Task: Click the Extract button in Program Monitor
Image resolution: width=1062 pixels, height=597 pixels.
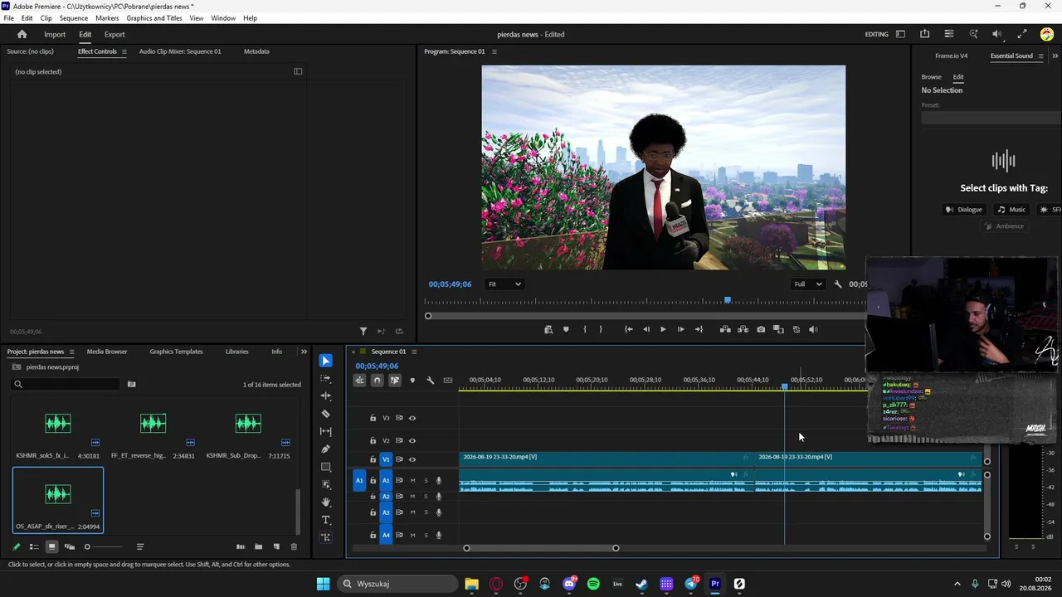Action: tap(743, 329)
